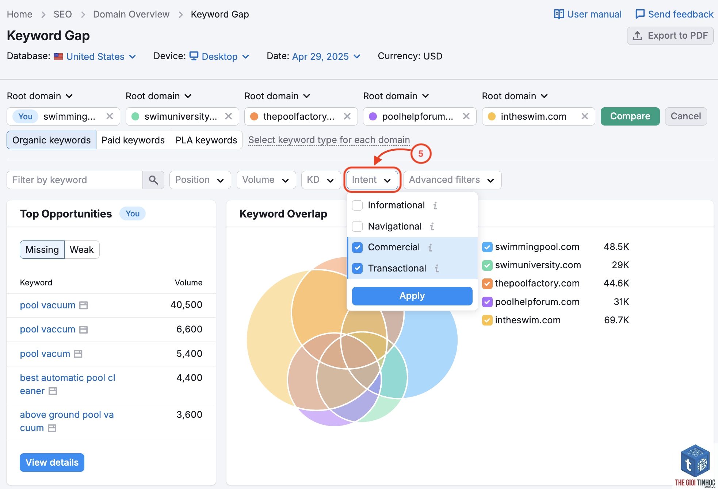Click the breadcrumb chevron after Home
The height and width of the screenshot is (489, 718).
coord(43,15)
